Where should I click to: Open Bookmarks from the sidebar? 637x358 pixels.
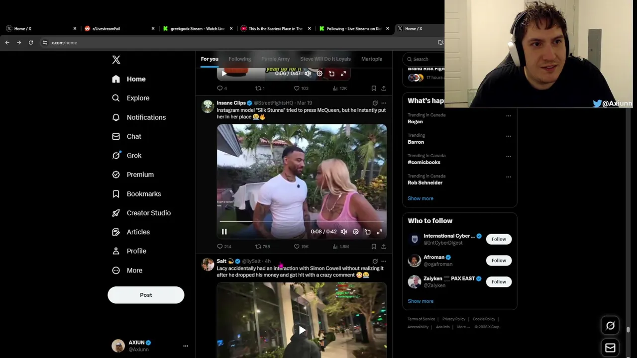click(x=136, y=194)
